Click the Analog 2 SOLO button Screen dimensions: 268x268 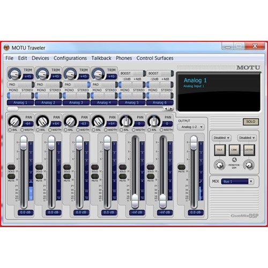coord(39,167)
